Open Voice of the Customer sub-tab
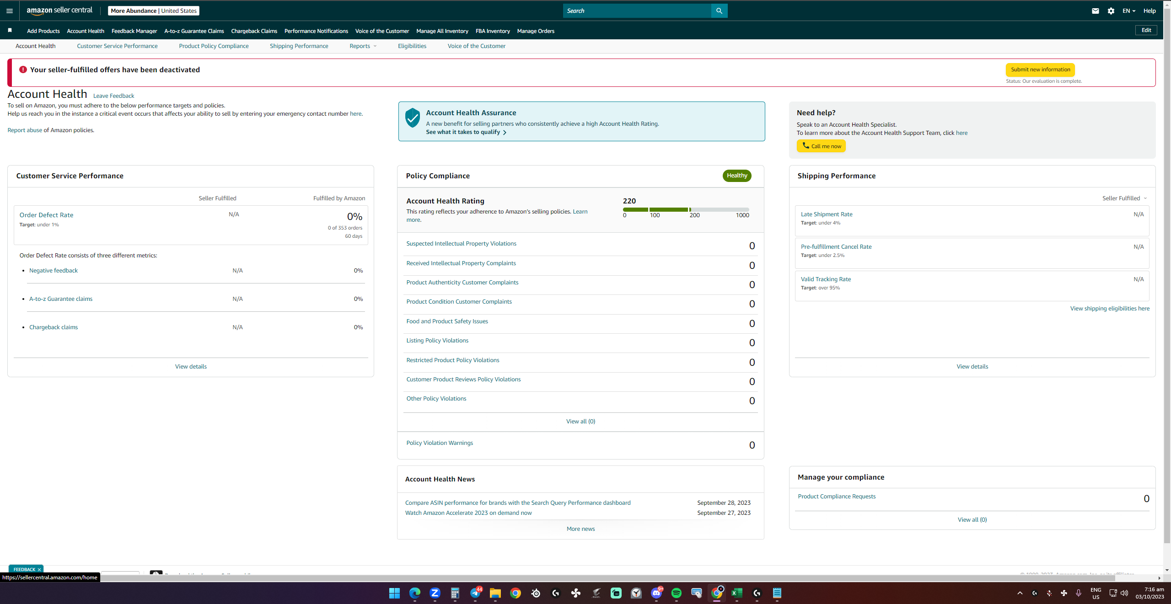Viewport: 1171px width, 604px height. coord(476,46)
